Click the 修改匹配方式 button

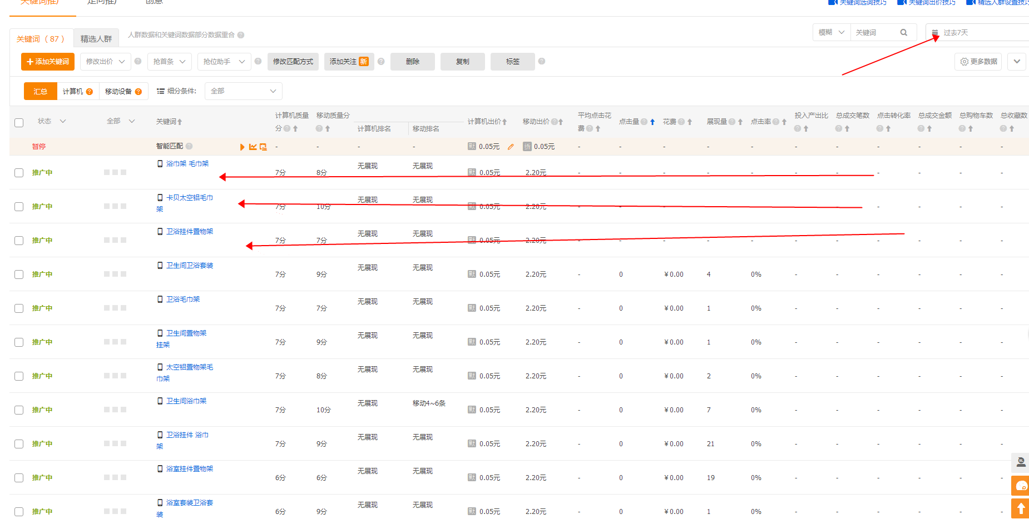coord(293,62)
